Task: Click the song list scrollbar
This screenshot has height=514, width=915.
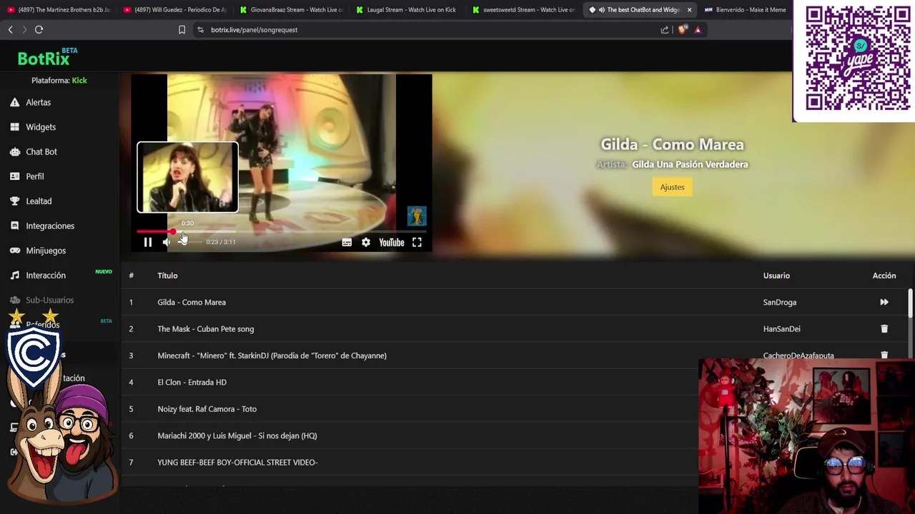Action: click(911, 303)
